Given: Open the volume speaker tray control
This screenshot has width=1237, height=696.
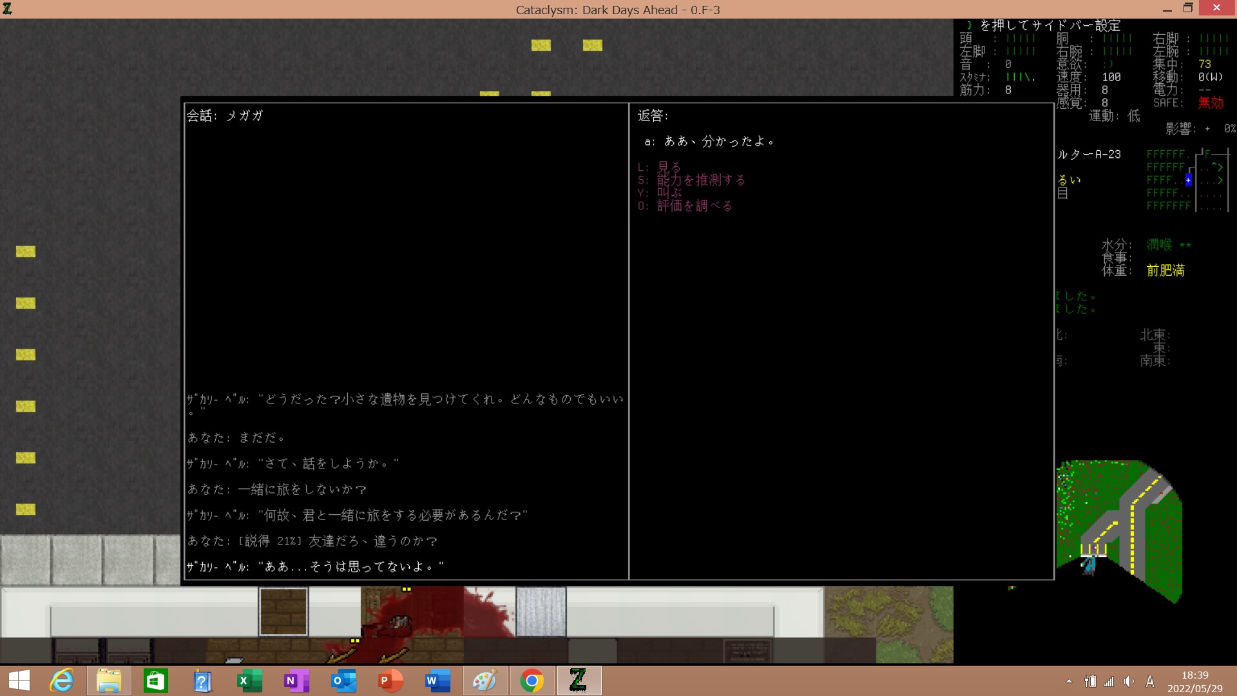Looking at the screenshot, I should [1129, 681].
